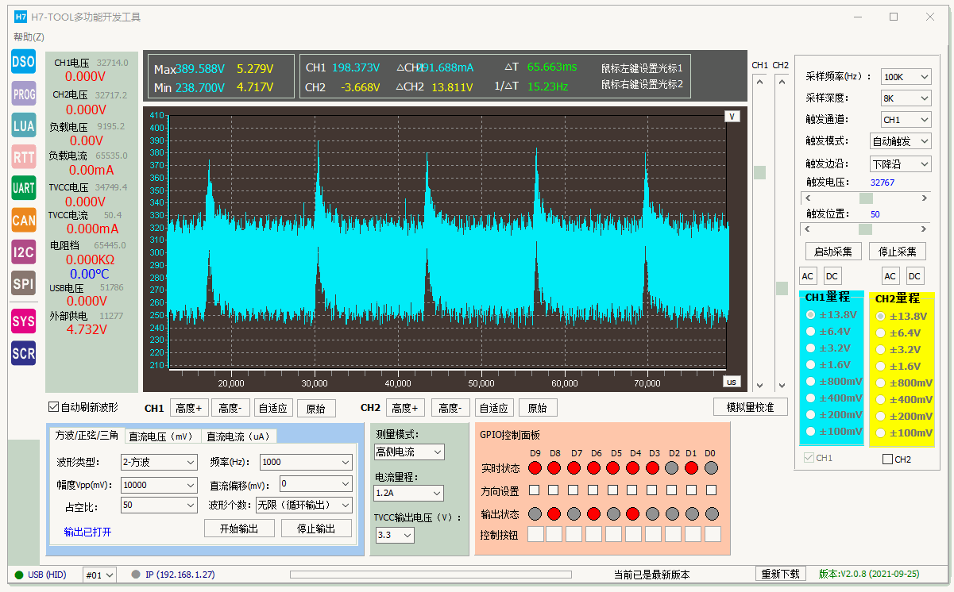Image resolution: width=954 pixels, height=592 pixels.
Task: Click the D9 real-time status LED
Action: coord(535,467)
